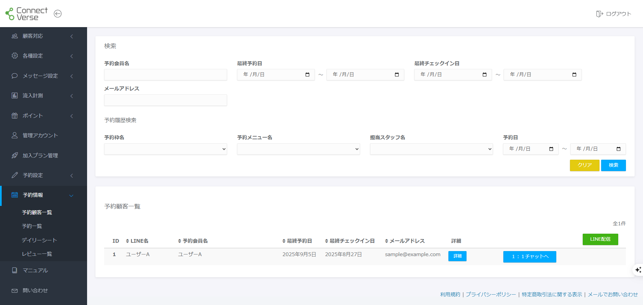The image size is (643, 305).
Task: Open calendar picker for first 最終チェックイン日 field
Action: tap(484, 75)
